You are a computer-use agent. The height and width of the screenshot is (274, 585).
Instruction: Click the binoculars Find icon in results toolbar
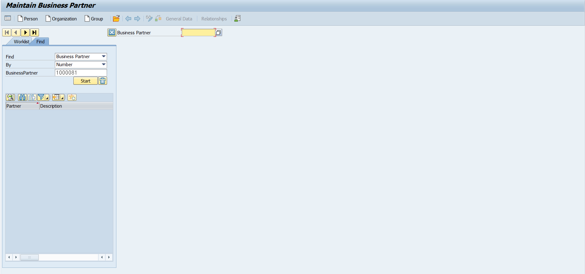(23, 97)
